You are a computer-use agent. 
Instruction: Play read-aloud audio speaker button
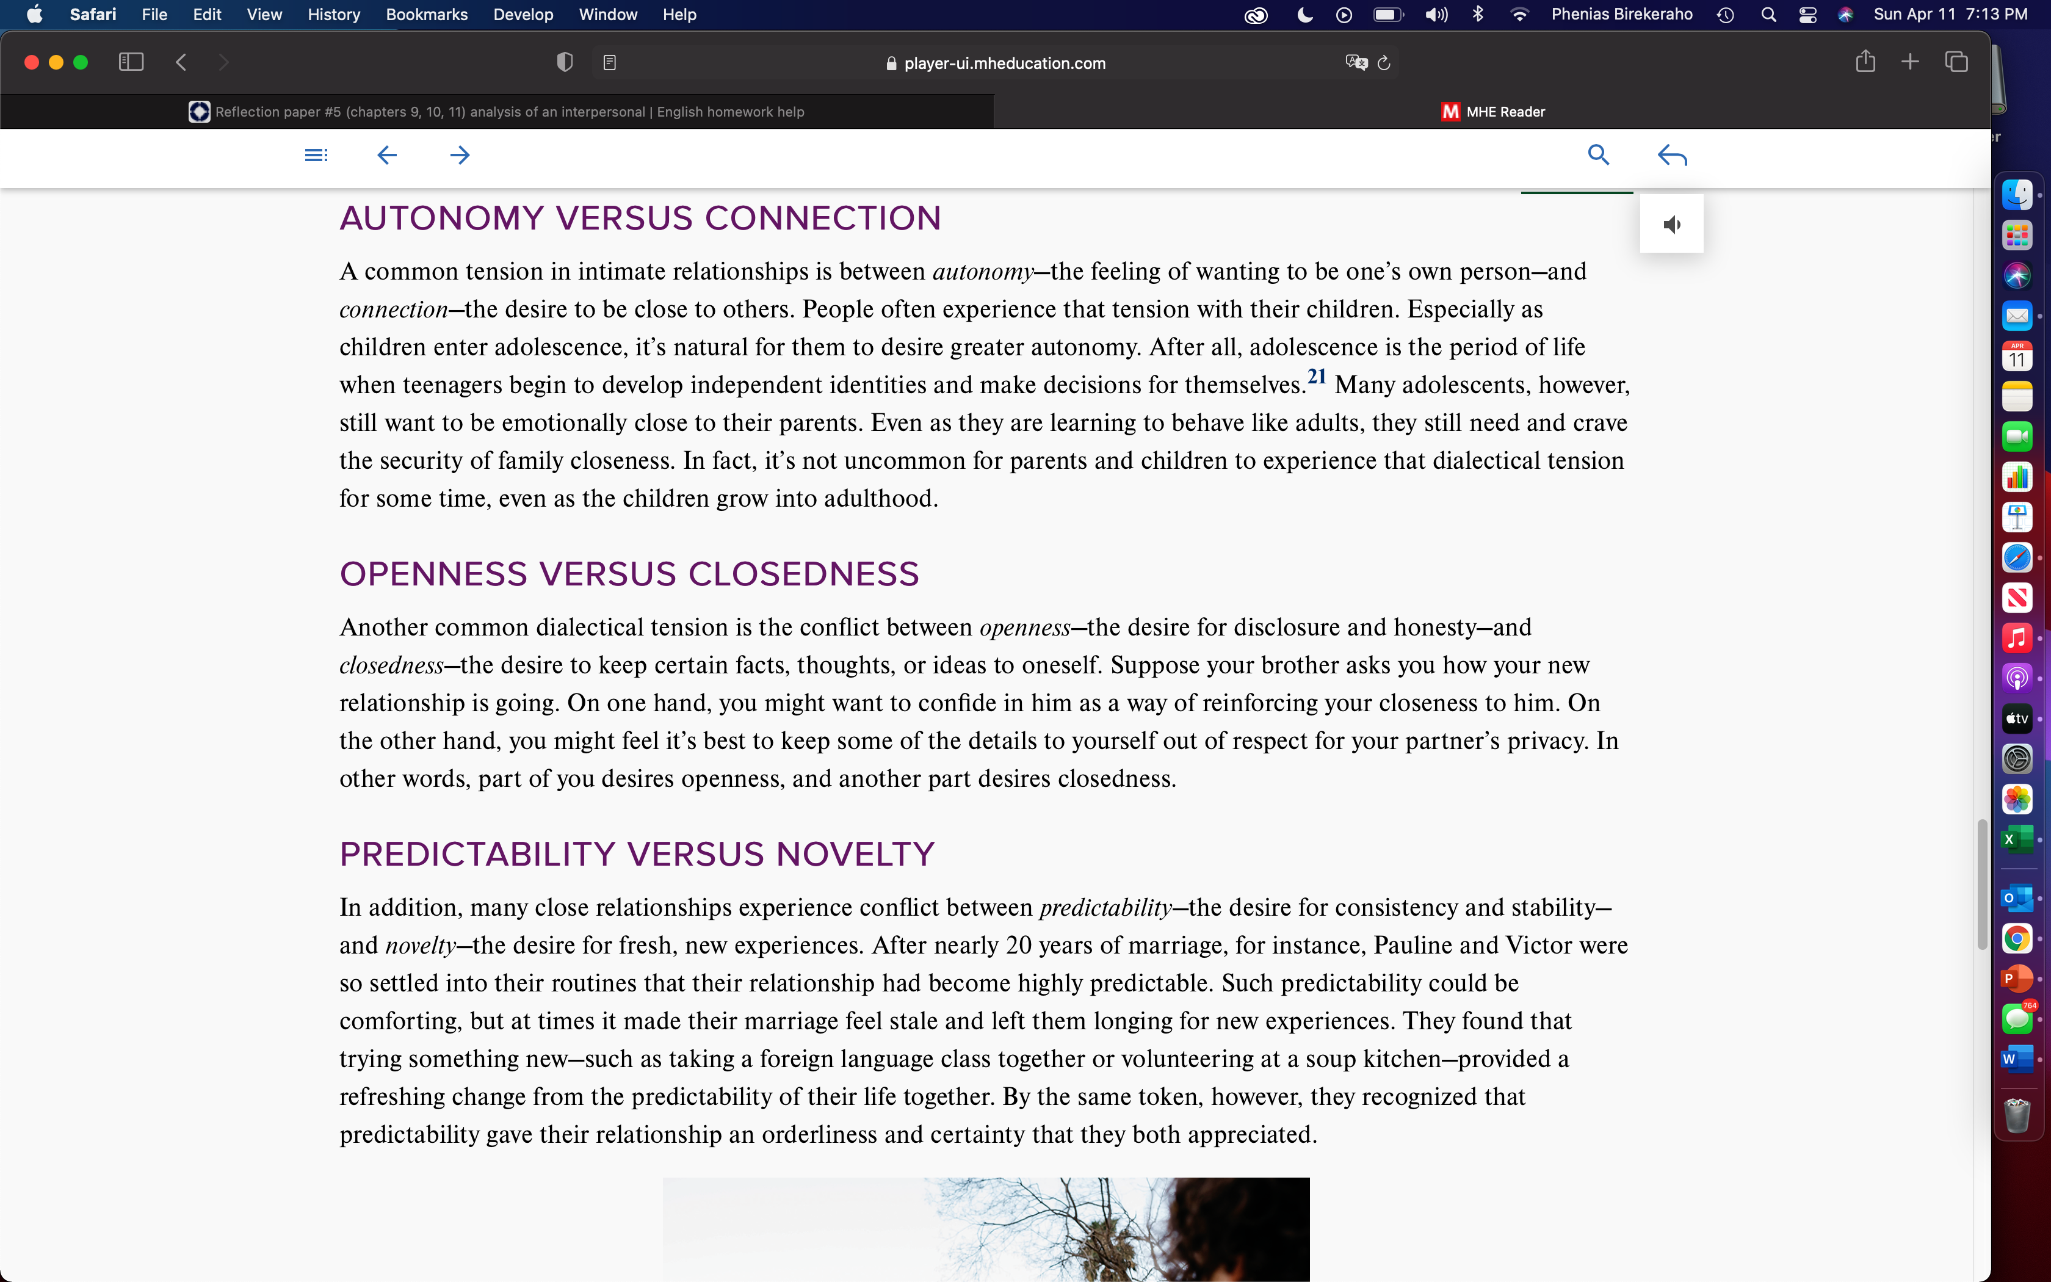(1671, 224)
